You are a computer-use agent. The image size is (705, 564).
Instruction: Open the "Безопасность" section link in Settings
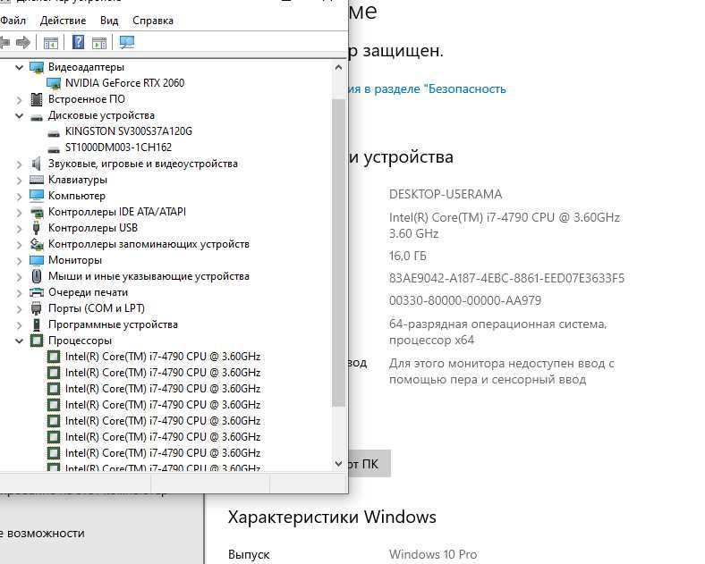426,88
